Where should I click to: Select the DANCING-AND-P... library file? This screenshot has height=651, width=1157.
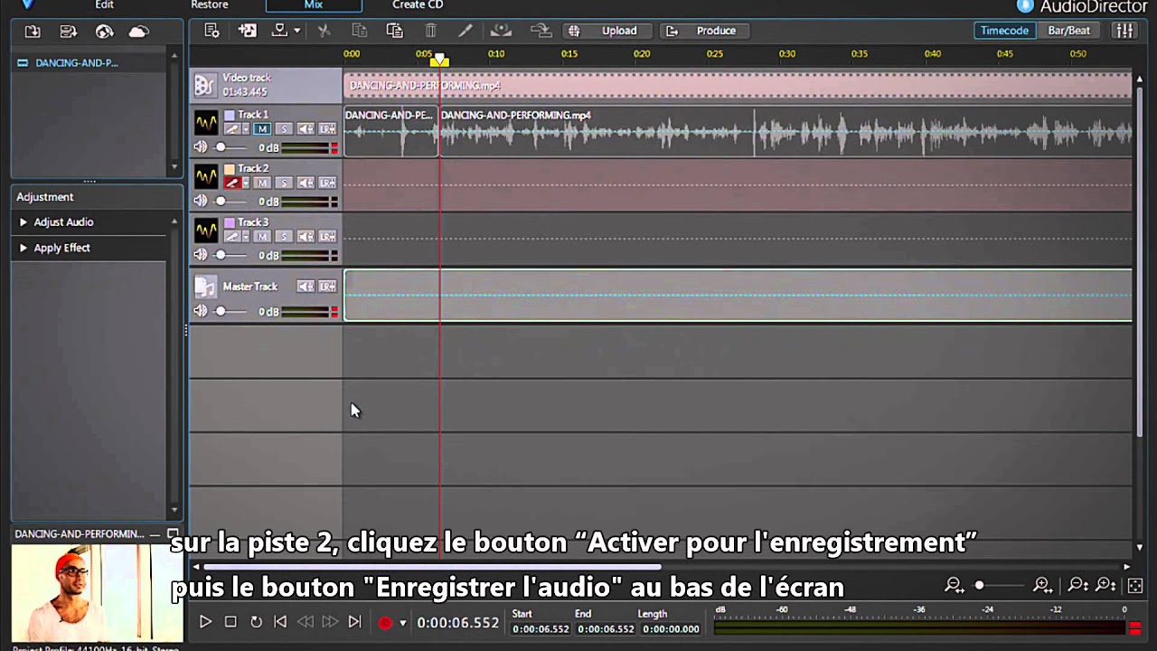(x=76, y=63)
